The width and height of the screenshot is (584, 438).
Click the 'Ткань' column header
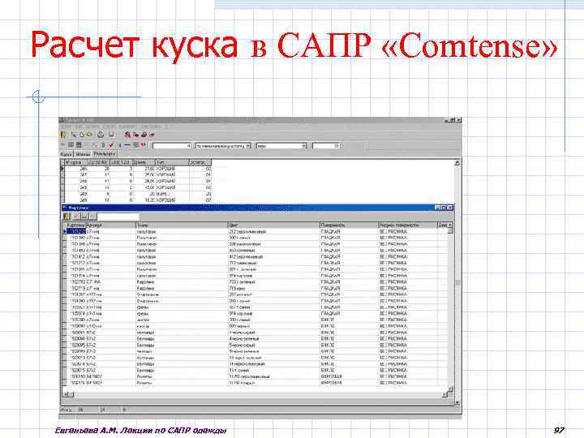point(182,225)
